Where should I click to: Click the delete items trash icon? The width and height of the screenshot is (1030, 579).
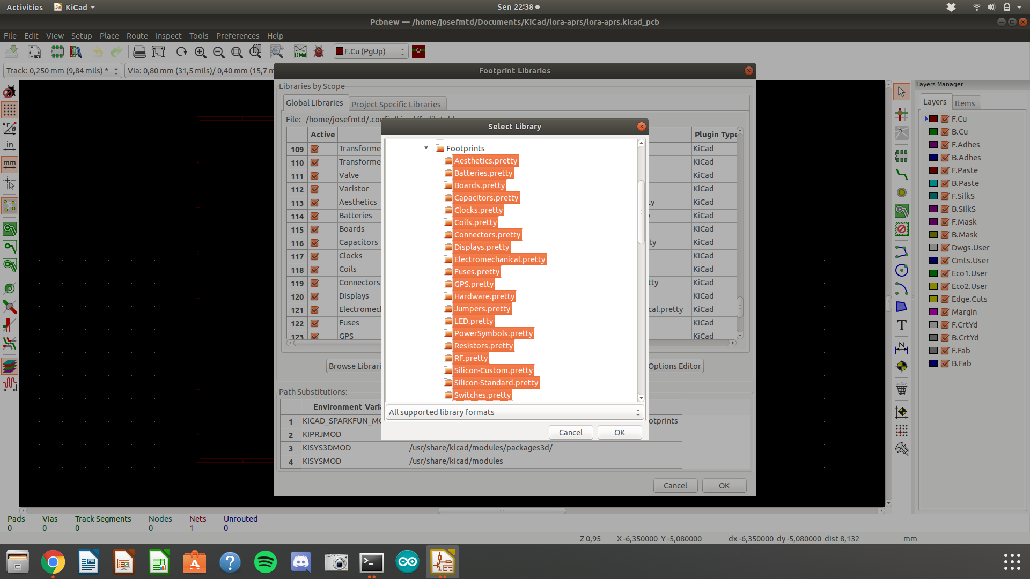902,390
